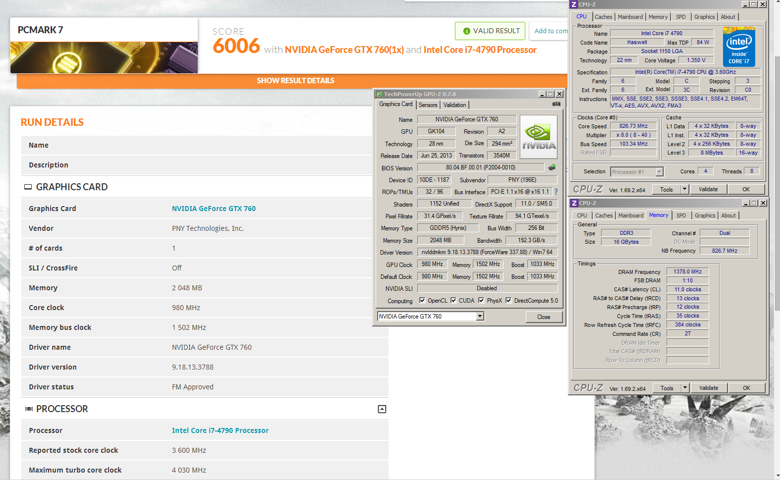
Task: Toggle the DirectCompute 5.0 checkbox
Action: coord(508,300)
